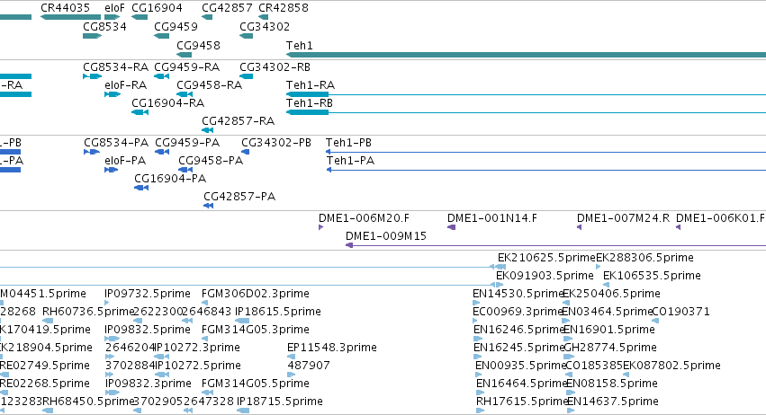Click the CG34302 gene label
The height and width of the screenshot is (415, 766).
tap(265, 27)
